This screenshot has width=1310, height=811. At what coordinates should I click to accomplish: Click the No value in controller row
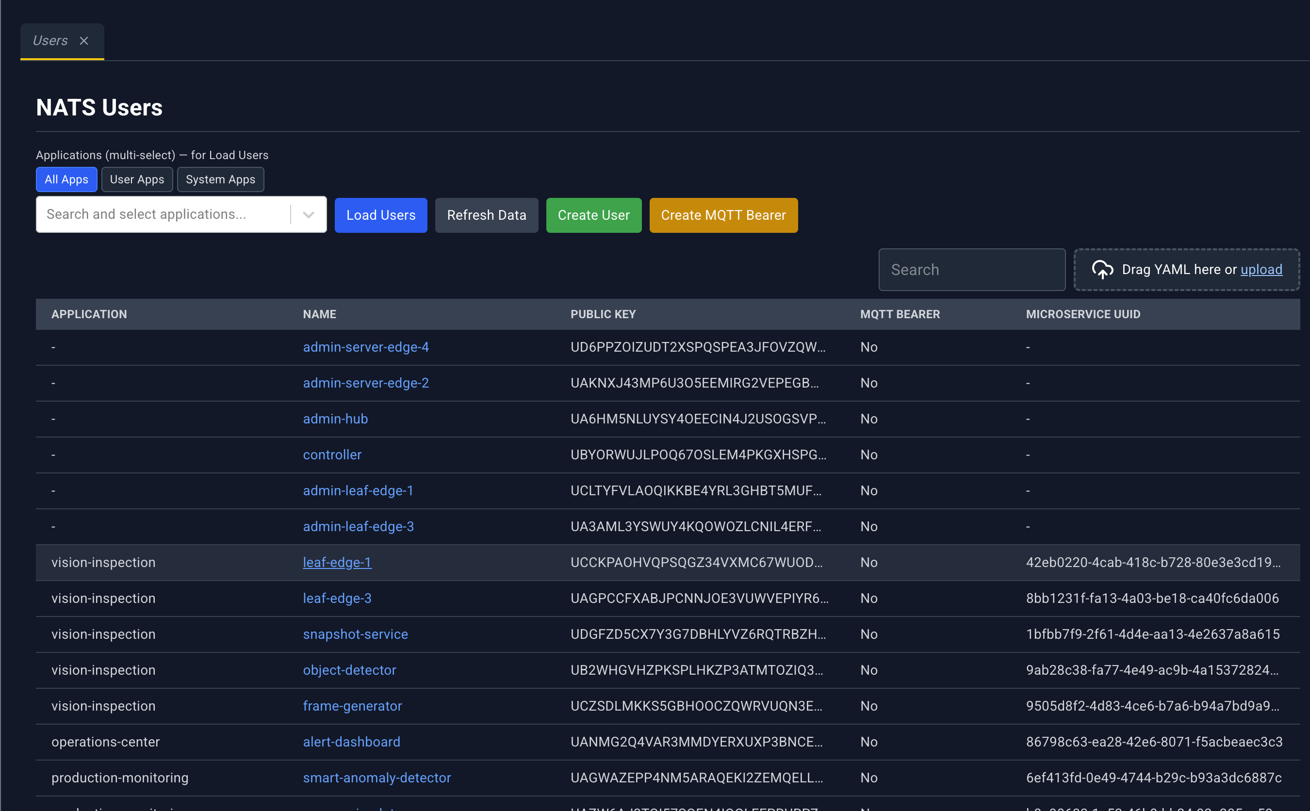point(869,455)
